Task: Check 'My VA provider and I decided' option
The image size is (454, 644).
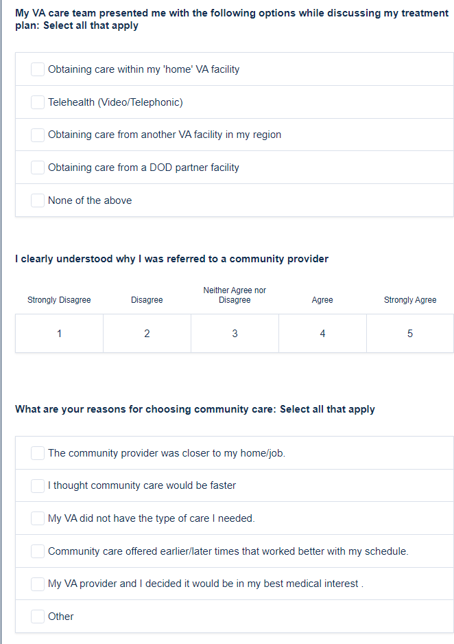Action: 38,584
